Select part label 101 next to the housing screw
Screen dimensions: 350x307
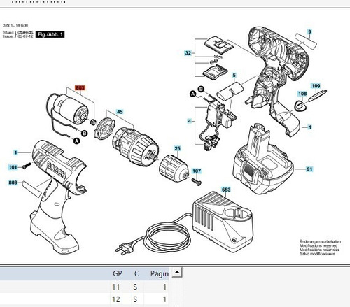coord(13,167)
